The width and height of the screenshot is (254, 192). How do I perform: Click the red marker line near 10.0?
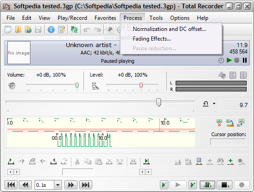(x=159, y=125)
